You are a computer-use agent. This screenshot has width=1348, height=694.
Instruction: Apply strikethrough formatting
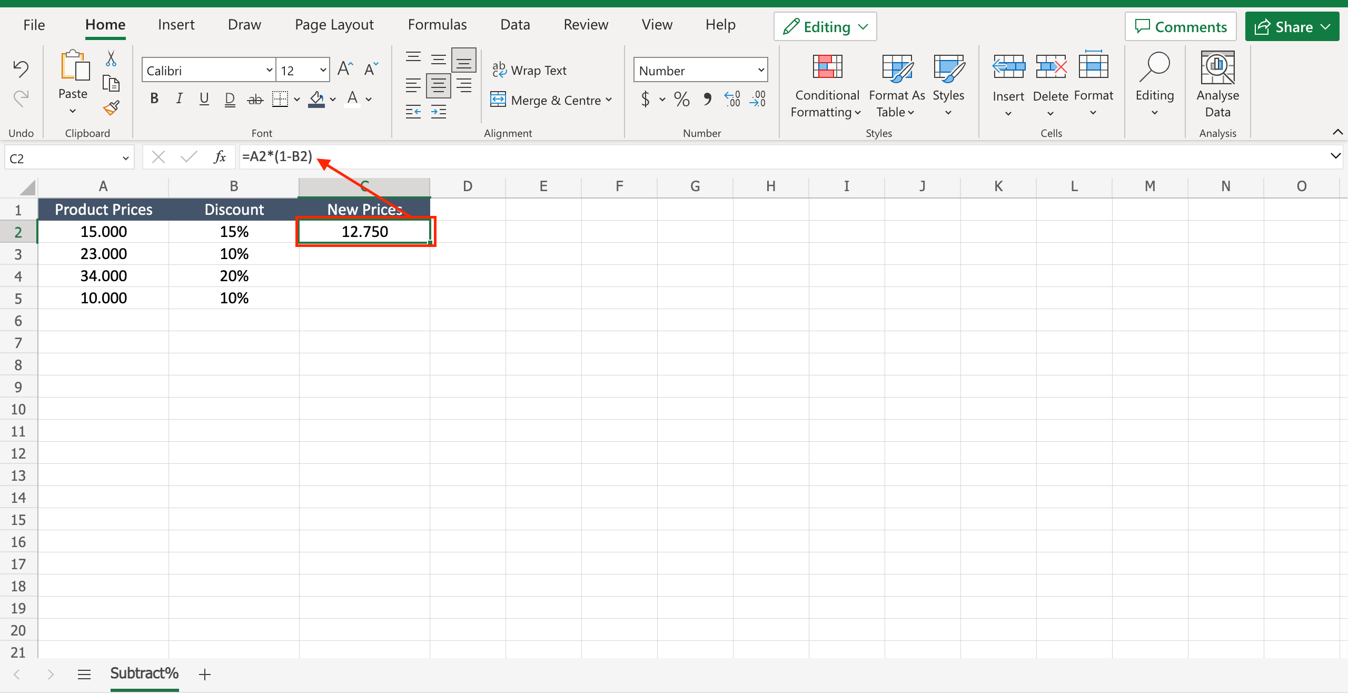pyautogui.click(x=255, y=98)
